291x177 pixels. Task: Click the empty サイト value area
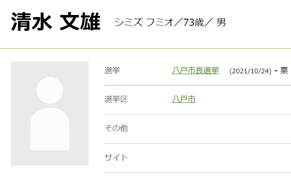(229, 157)
